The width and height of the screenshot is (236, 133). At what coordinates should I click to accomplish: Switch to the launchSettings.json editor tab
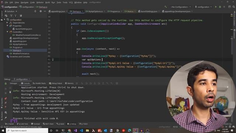[x=149, y=11]
